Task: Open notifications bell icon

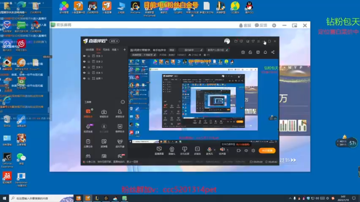Action: [265, 52]
